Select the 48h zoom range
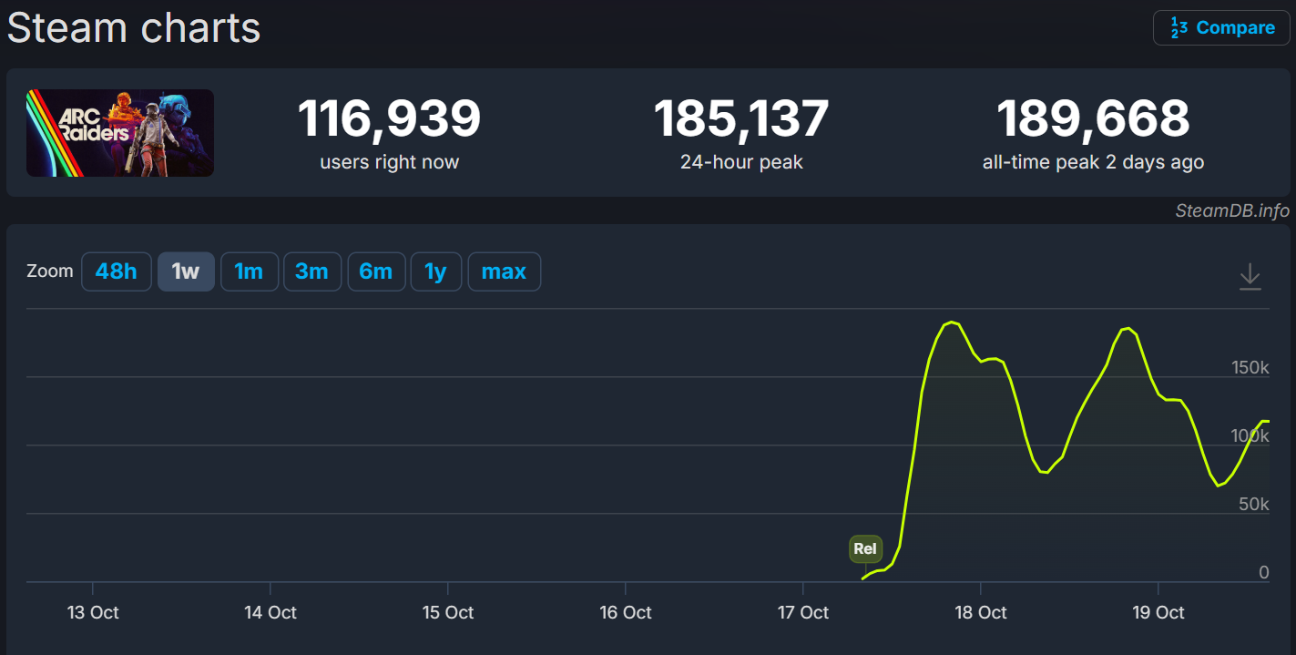The height and width of the screenshot is (655, 1296). tap(116, 271)
